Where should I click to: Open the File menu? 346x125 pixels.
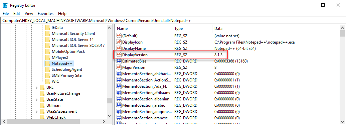tap(6, 13)
